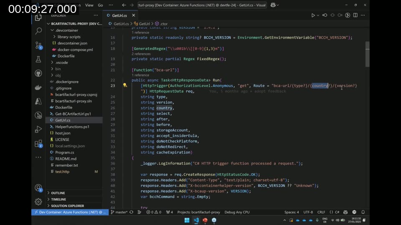Open the View menu

(x=89, y=5)
